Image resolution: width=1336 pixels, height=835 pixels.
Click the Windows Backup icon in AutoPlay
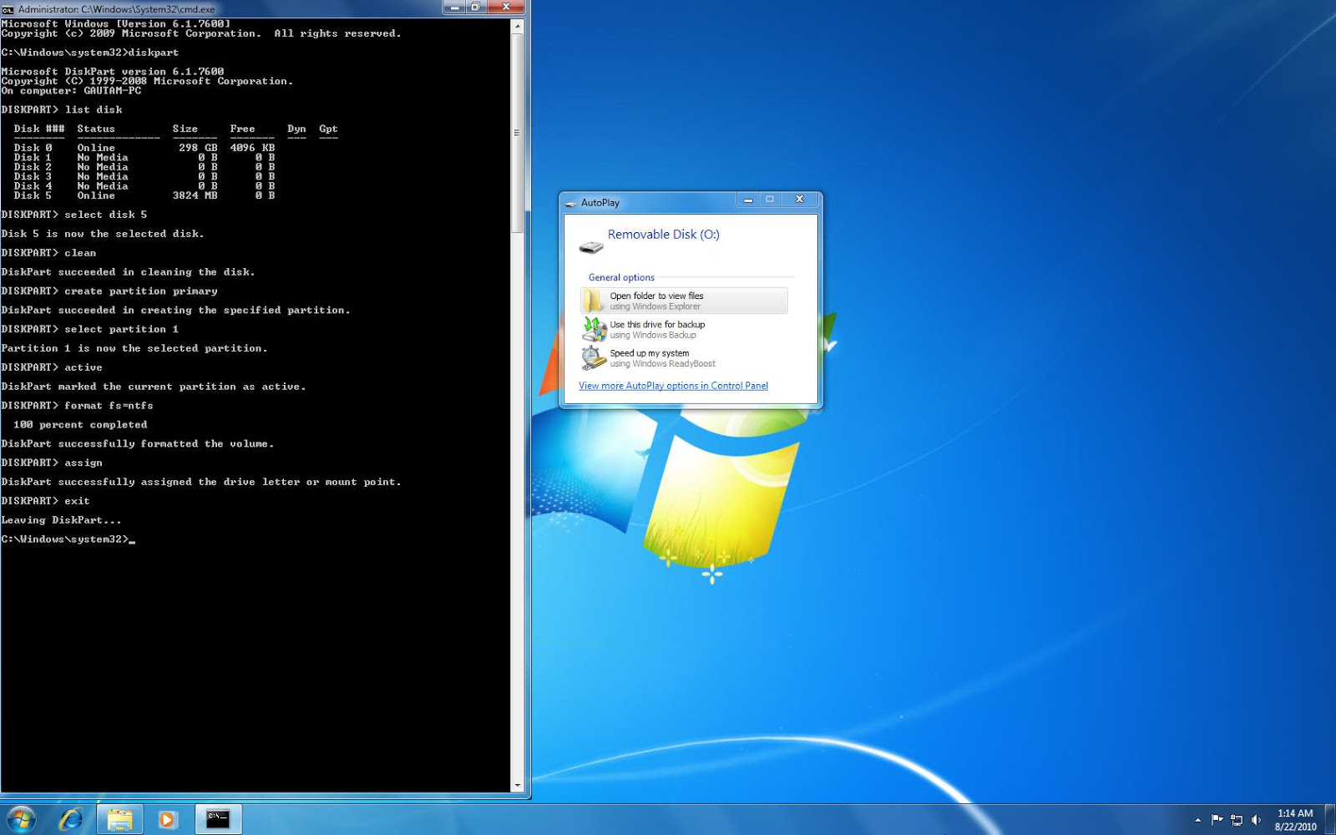(594, 329)
